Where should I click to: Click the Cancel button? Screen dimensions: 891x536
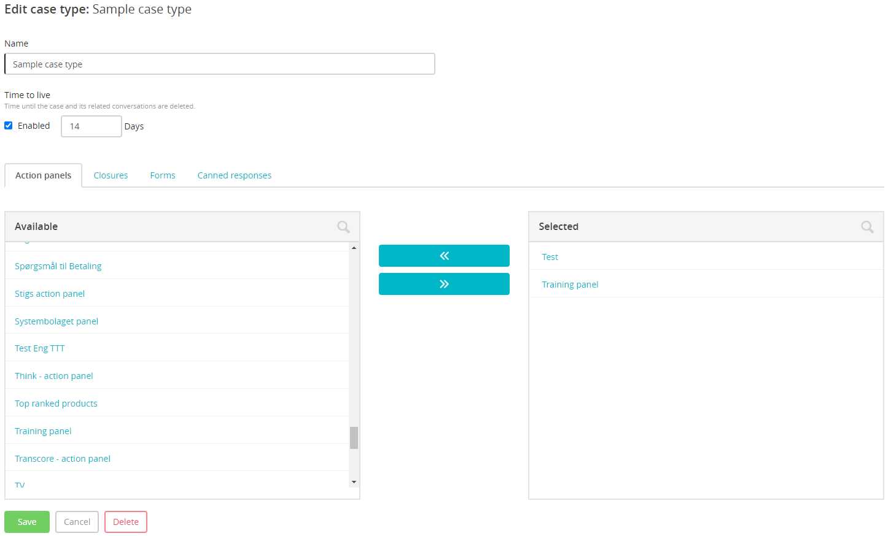[x=77, y=522]
